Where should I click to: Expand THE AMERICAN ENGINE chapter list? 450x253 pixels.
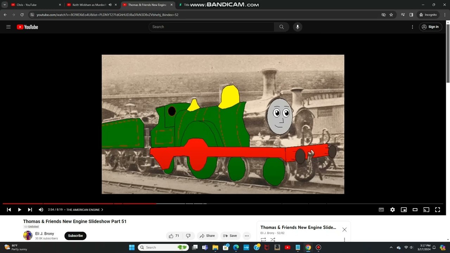click(85, 210)
